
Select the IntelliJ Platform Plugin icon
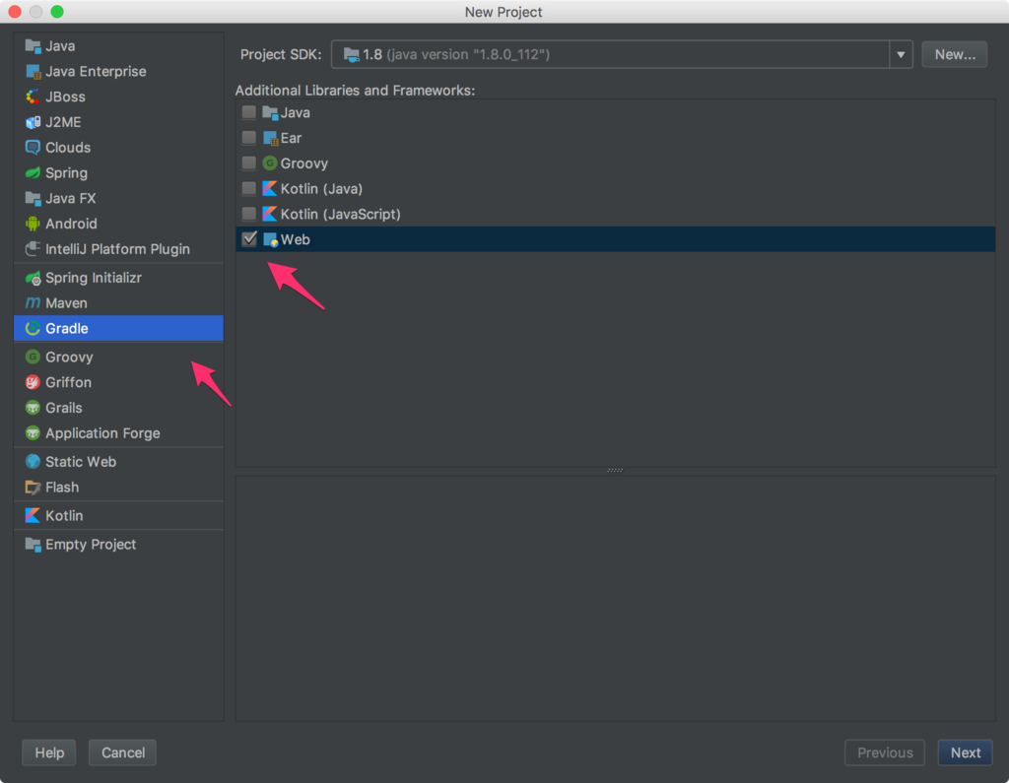[x=33, y=249]
